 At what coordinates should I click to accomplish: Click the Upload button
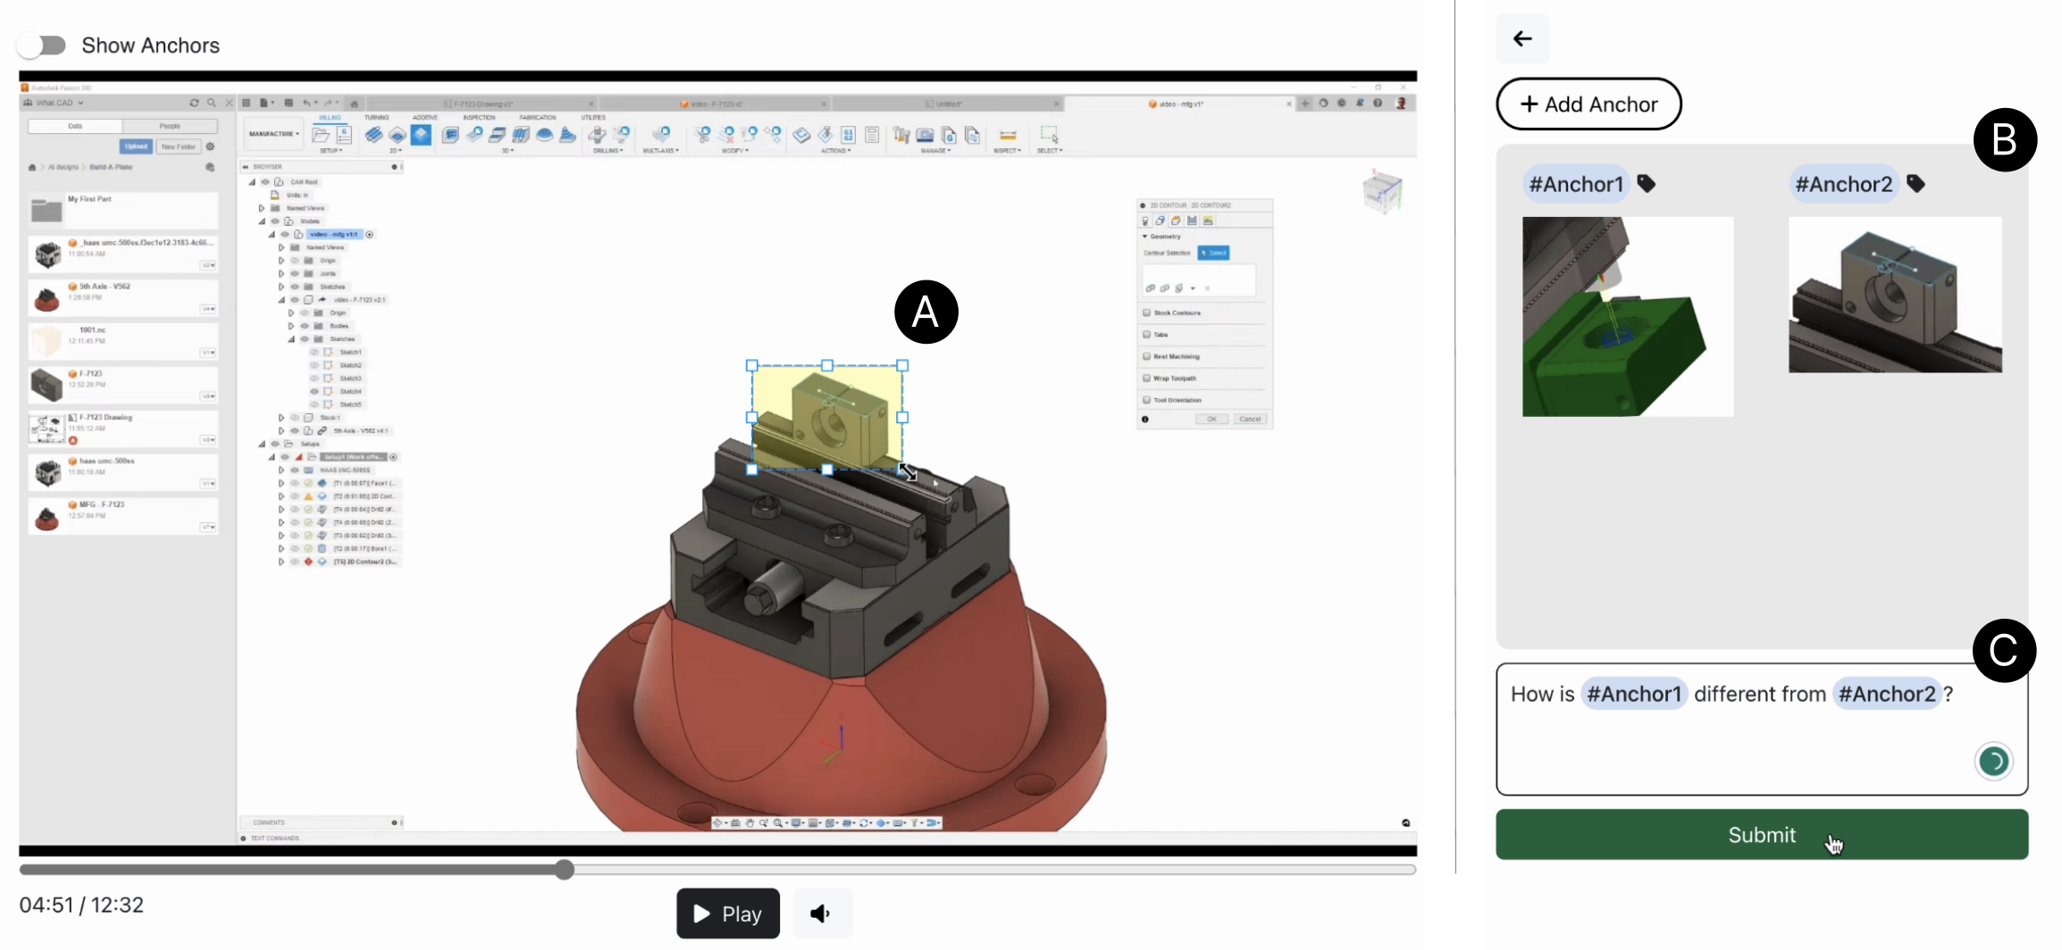pyautogui.click(x=136, y=146)
